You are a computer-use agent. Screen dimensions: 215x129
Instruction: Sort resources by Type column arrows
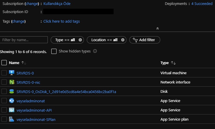click(x=173, y=63)
